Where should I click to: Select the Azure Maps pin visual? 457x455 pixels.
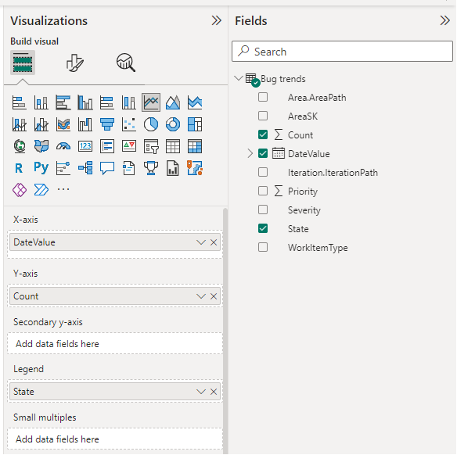point(195,168)
